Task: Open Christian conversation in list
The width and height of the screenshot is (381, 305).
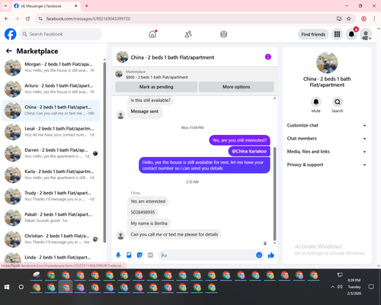Action: tap(51, 239)
